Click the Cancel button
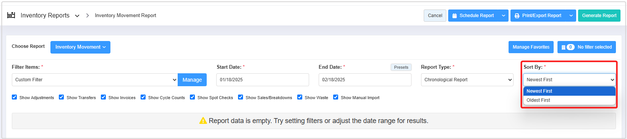627x139 pixels. pyautogui.click(x=435, y=16)
